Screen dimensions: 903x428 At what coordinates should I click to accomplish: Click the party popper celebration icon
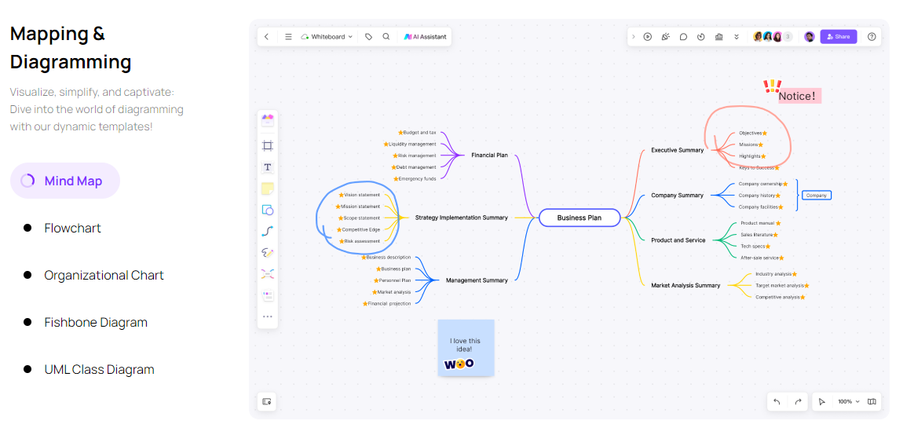[666, 37]
